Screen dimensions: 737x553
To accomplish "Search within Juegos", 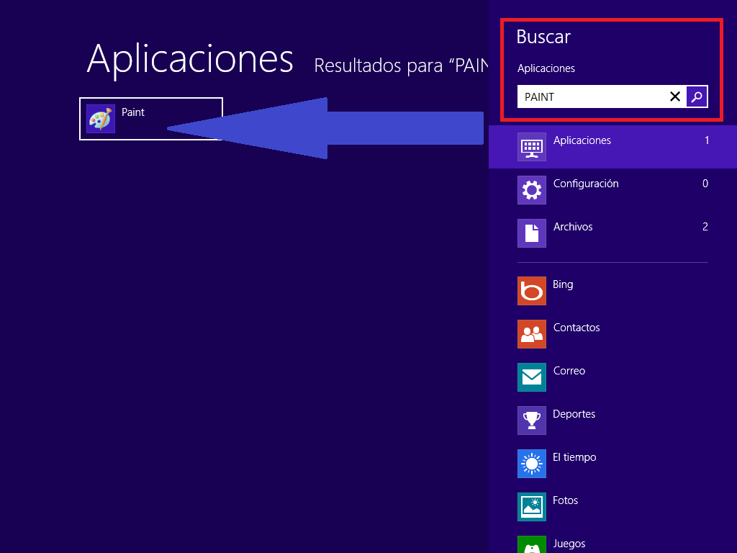I will [613, 541].
